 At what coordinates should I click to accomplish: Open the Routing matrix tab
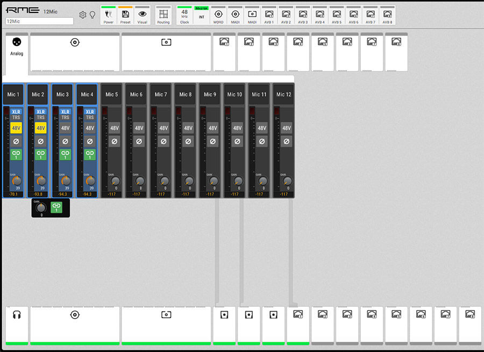pos(163,15)
